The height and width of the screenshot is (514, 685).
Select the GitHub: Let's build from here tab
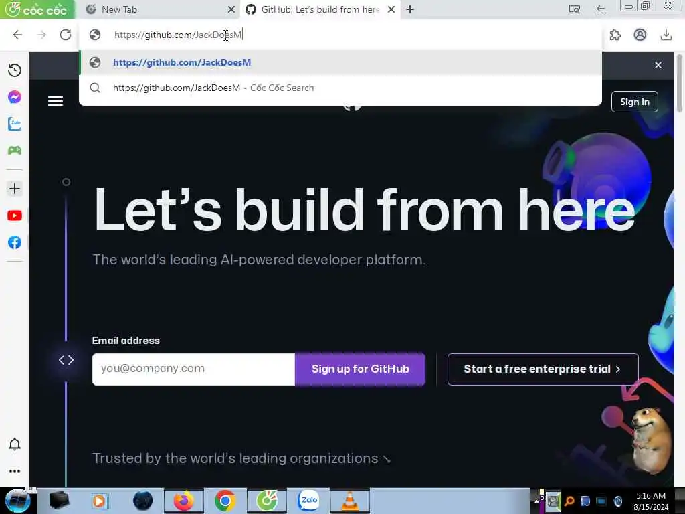(320, 9)
